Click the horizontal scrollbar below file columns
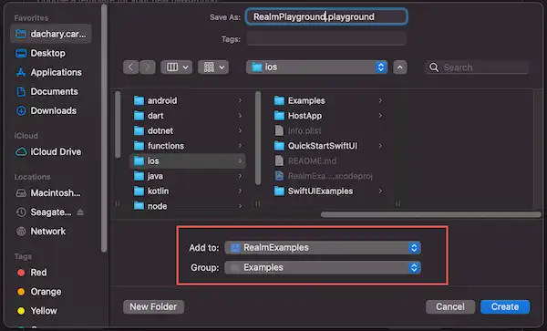 pyautogui.click(x=431, y=214)
